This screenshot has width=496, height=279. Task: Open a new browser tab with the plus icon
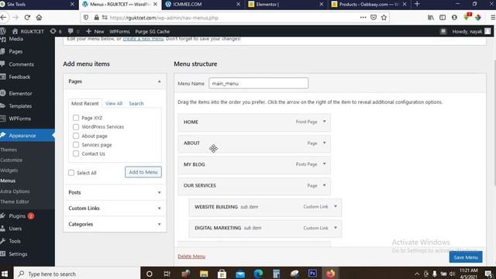[x=417, y=4]
